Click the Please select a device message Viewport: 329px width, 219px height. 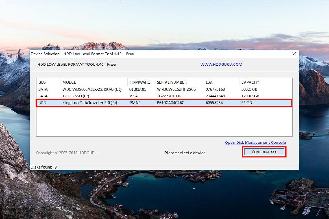pos(185,153)
